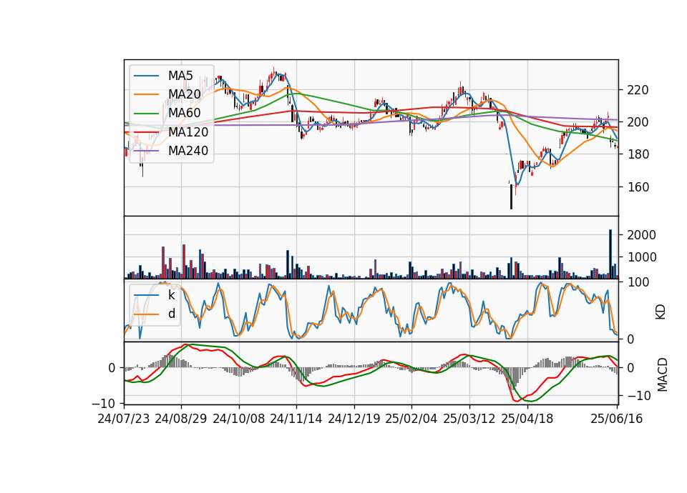Click the k legend label in KD panel
687x493 pixels.
[x=171, y=295]
